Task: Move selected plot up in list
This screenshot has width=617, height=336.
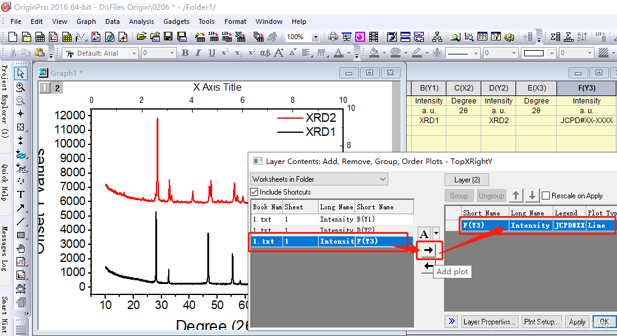Action: pyautogui.click(x=516, y=195)
